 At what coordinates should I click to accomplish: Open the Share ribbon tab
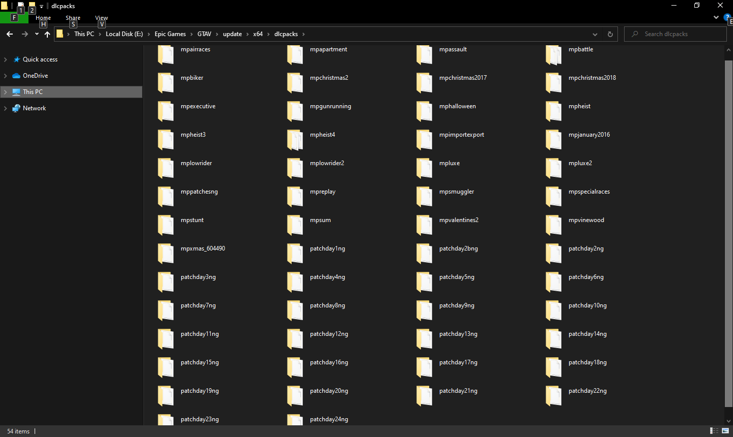(73, 18)
